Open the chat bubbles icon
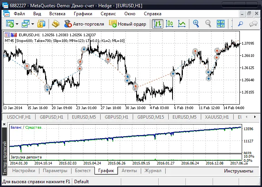 click(x=253, y=24)
